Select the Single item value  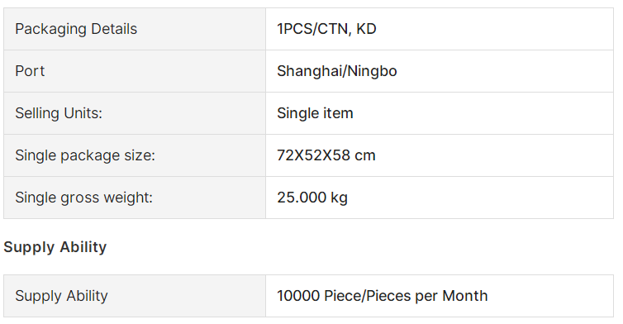[315, 113]
